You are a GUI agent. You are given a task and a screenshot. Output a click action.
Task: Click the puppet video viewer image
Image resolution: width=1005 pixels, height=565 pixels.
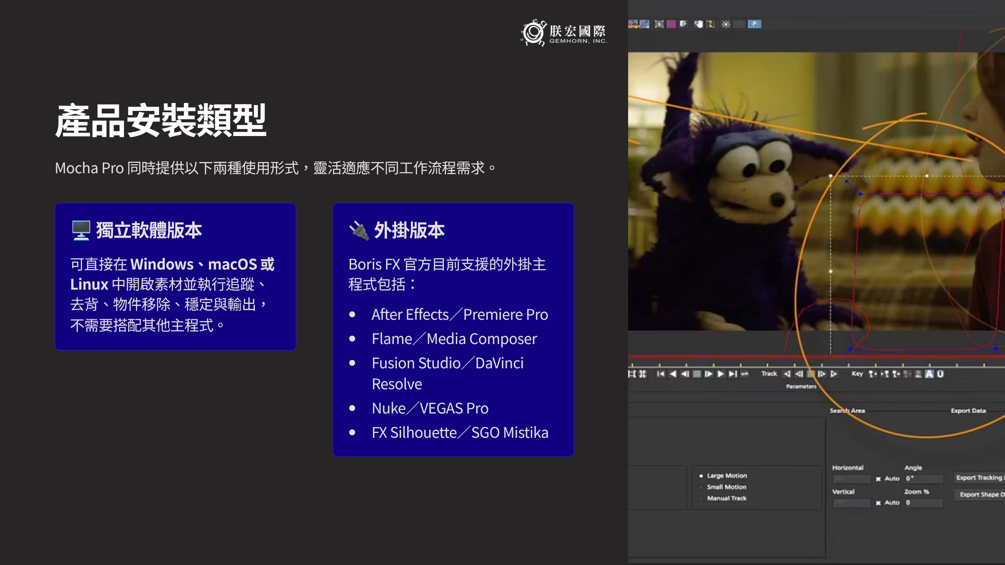[817, 191]
